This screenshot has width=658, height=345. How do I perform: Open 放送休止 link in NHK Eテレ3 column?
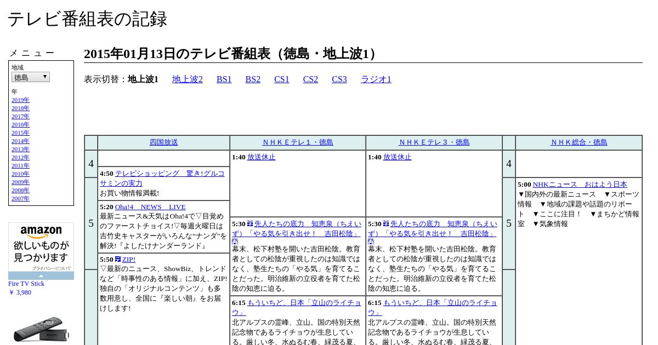(397, 157)
